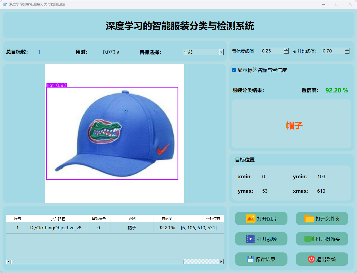This screenshot has width=357, height=273.
Task: Click the 置信度阈值 input field showing 0.25
Action: (272, 51)
